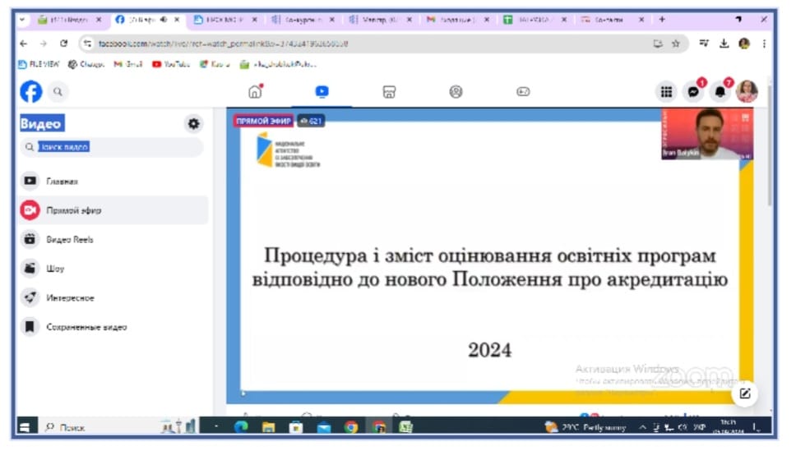Image resolution: width=796 pixels, height=469 pixels.
Task: Open the Facebook apps grid menu
Action: (x=667, y=92)
